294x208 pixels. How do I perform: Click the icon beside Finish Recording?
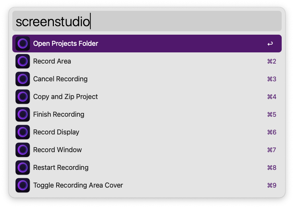(23, 114)
